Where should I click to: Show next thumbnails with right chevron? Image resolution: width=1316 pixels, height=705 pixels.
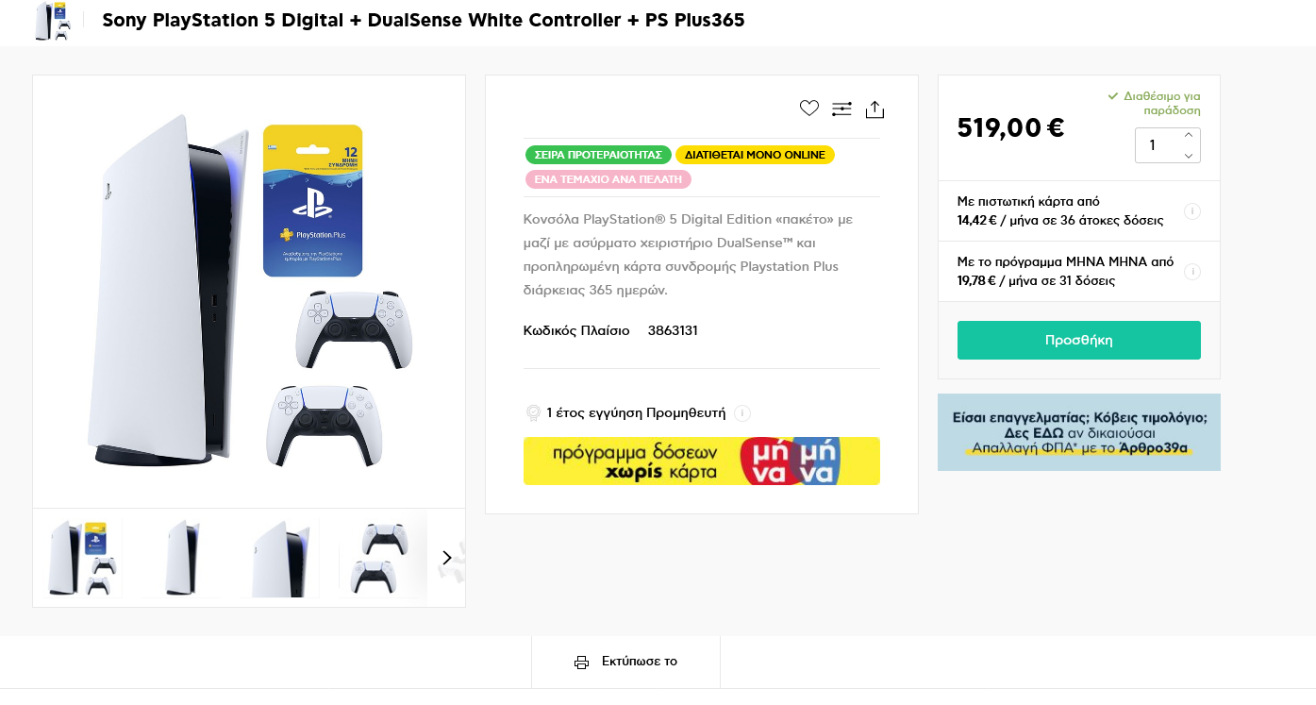pos(446,558)
